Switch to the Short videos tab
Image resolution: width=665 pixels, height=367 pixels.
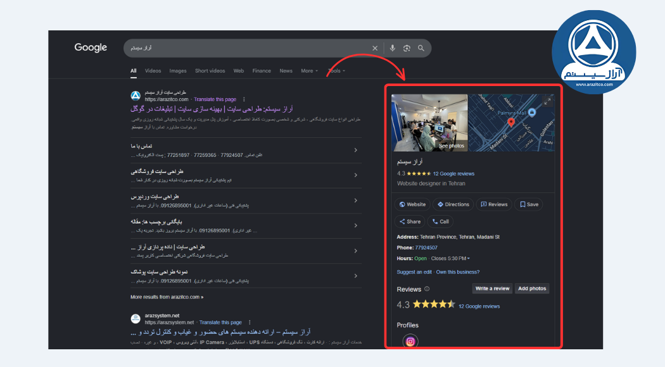(x=210, y=71)
